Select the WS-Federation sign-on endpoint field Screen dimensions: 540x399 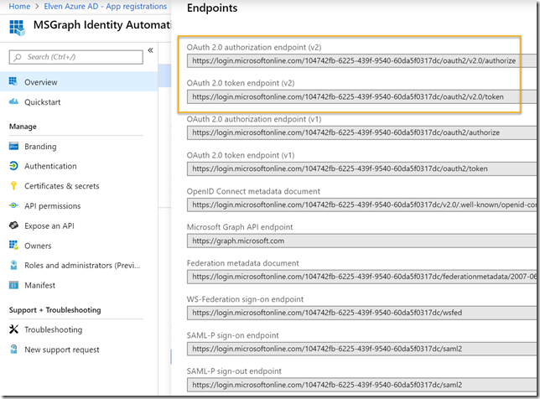(361, 313)
